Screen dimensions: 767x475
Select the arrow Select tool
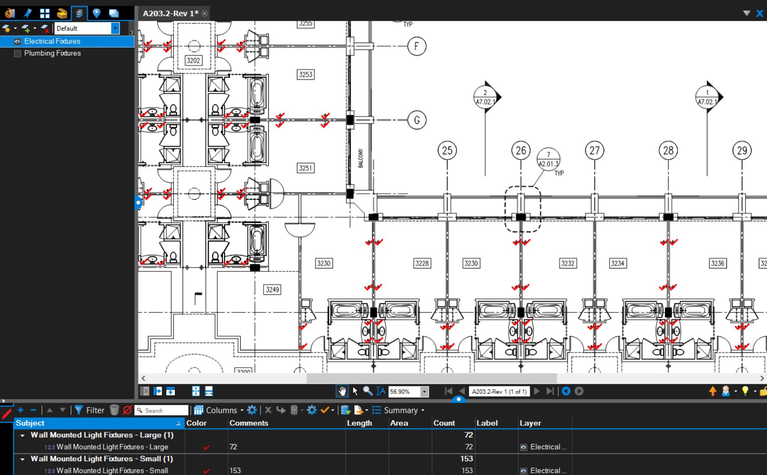355,391
